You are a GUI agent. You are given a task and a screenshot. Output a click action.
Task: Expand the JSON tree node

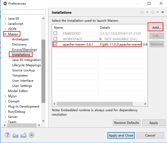(5, 29)
